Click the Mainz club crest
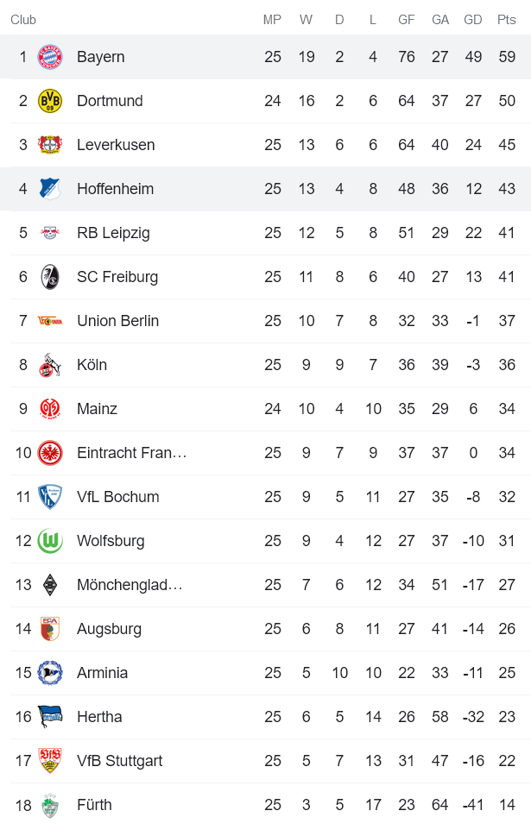Viewport: 531px width, 836px height. point(51,408)
